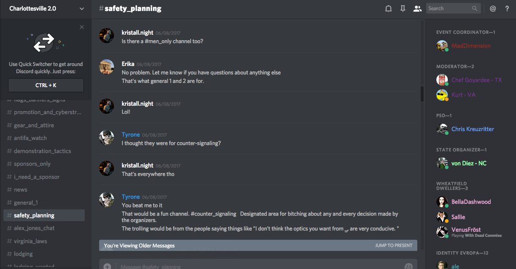Jump to present messages

(394, 245)
